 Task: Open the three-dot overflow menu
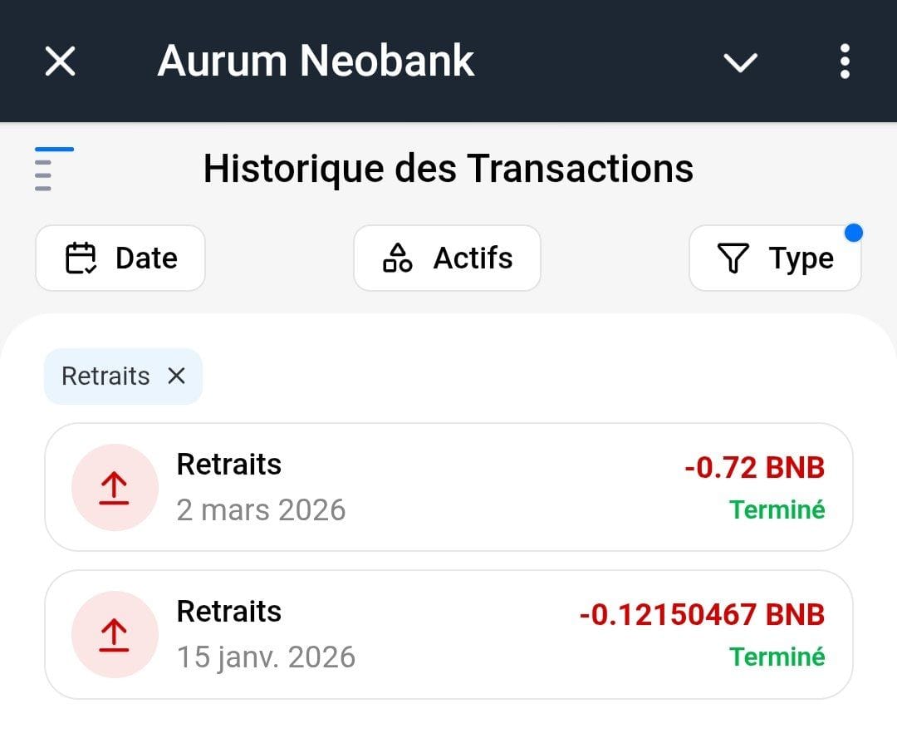(x=845, y=60)
